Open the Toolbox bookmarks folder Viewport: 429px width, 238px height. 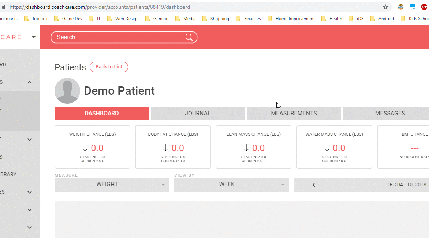click(36, 19)
